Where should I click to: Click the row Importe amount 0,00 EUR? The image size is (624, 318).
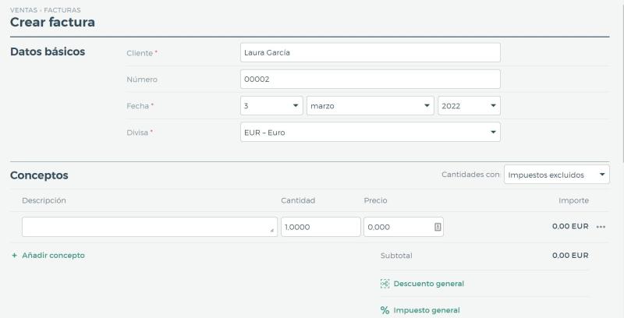point(570,226)
